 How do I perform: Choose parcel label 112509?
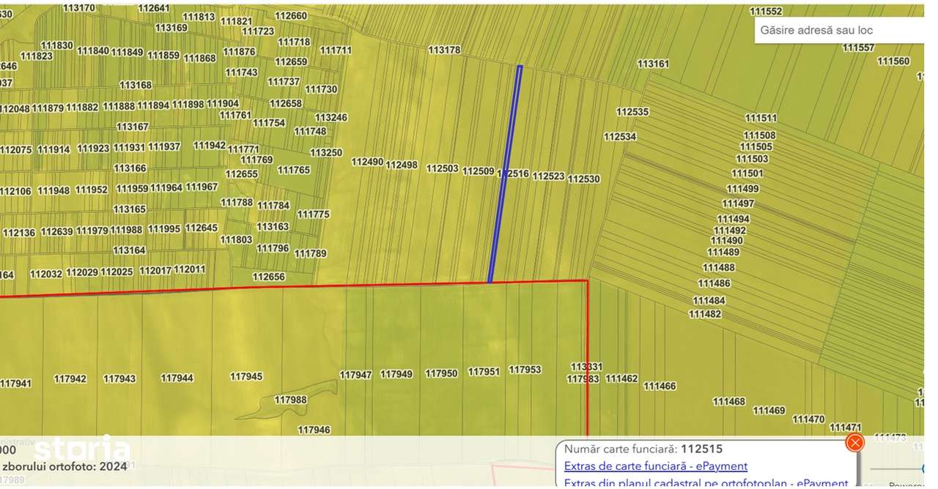tap(478, 171)
